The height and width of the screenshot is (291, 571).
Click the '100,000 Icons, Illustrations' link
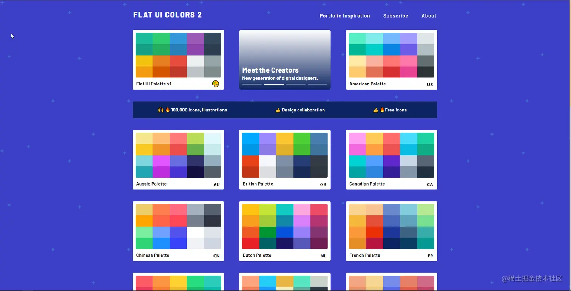tap(193, 110)
